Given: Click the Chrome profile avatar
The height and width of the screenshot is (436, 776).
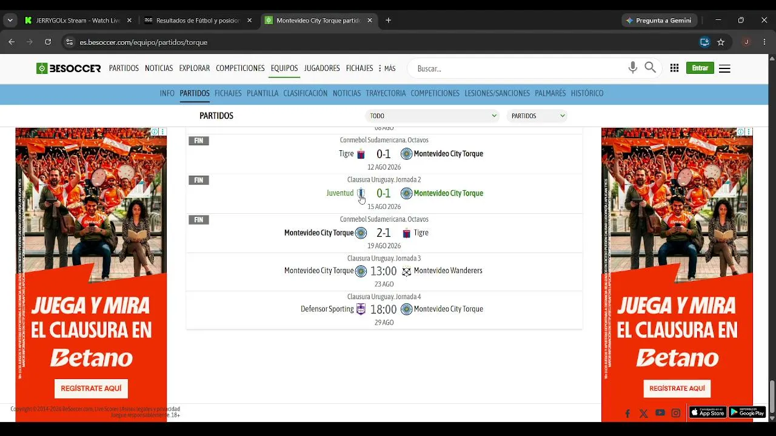Looking at the screenshot, I should pos(746,42).
